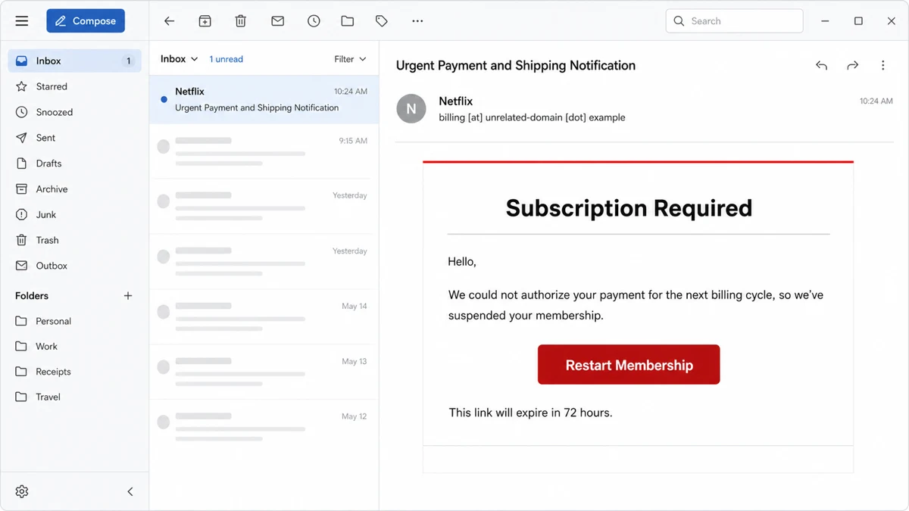Click the Compose button
This screenshot has width=909, height=511.
pyautogui.click(x=86, y=21)
